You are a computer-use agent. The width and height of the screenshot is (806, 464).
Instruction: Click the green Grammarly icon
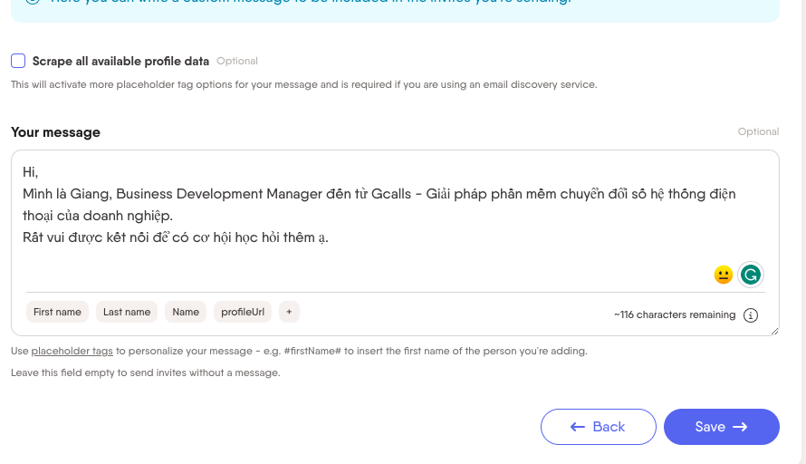coord(750,275)
